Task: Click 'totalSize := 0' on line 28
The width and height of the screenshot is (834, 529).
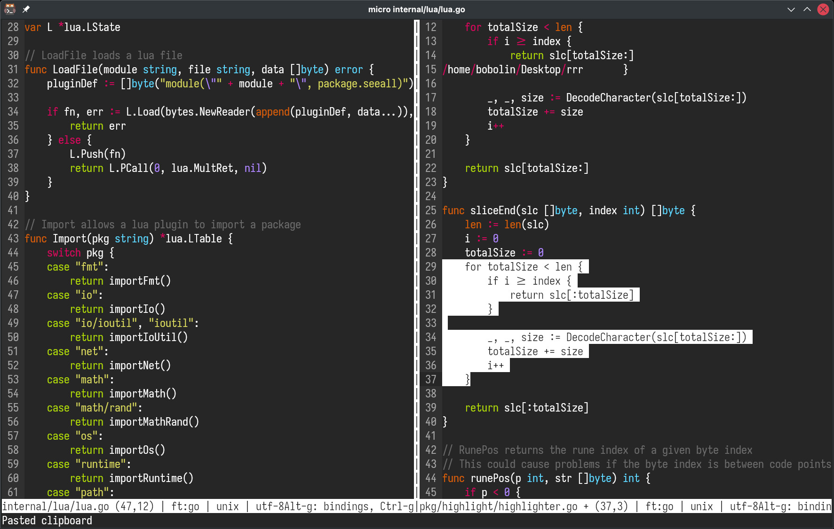Action: 504,253
